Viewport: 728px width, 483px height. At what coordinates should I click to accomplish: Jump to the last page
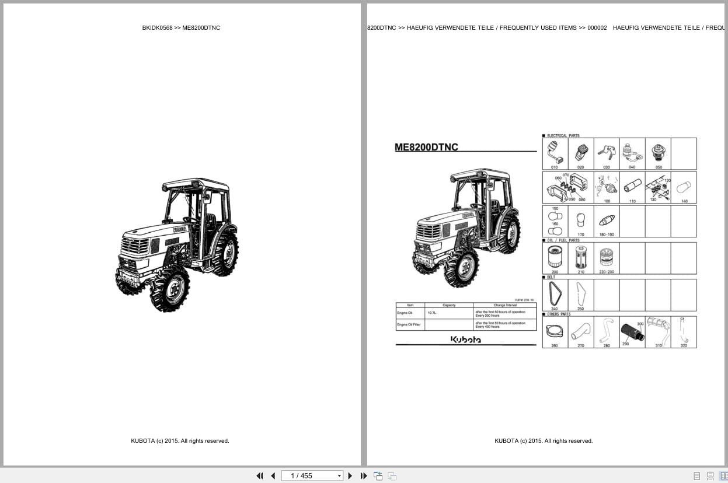(364, 476)
